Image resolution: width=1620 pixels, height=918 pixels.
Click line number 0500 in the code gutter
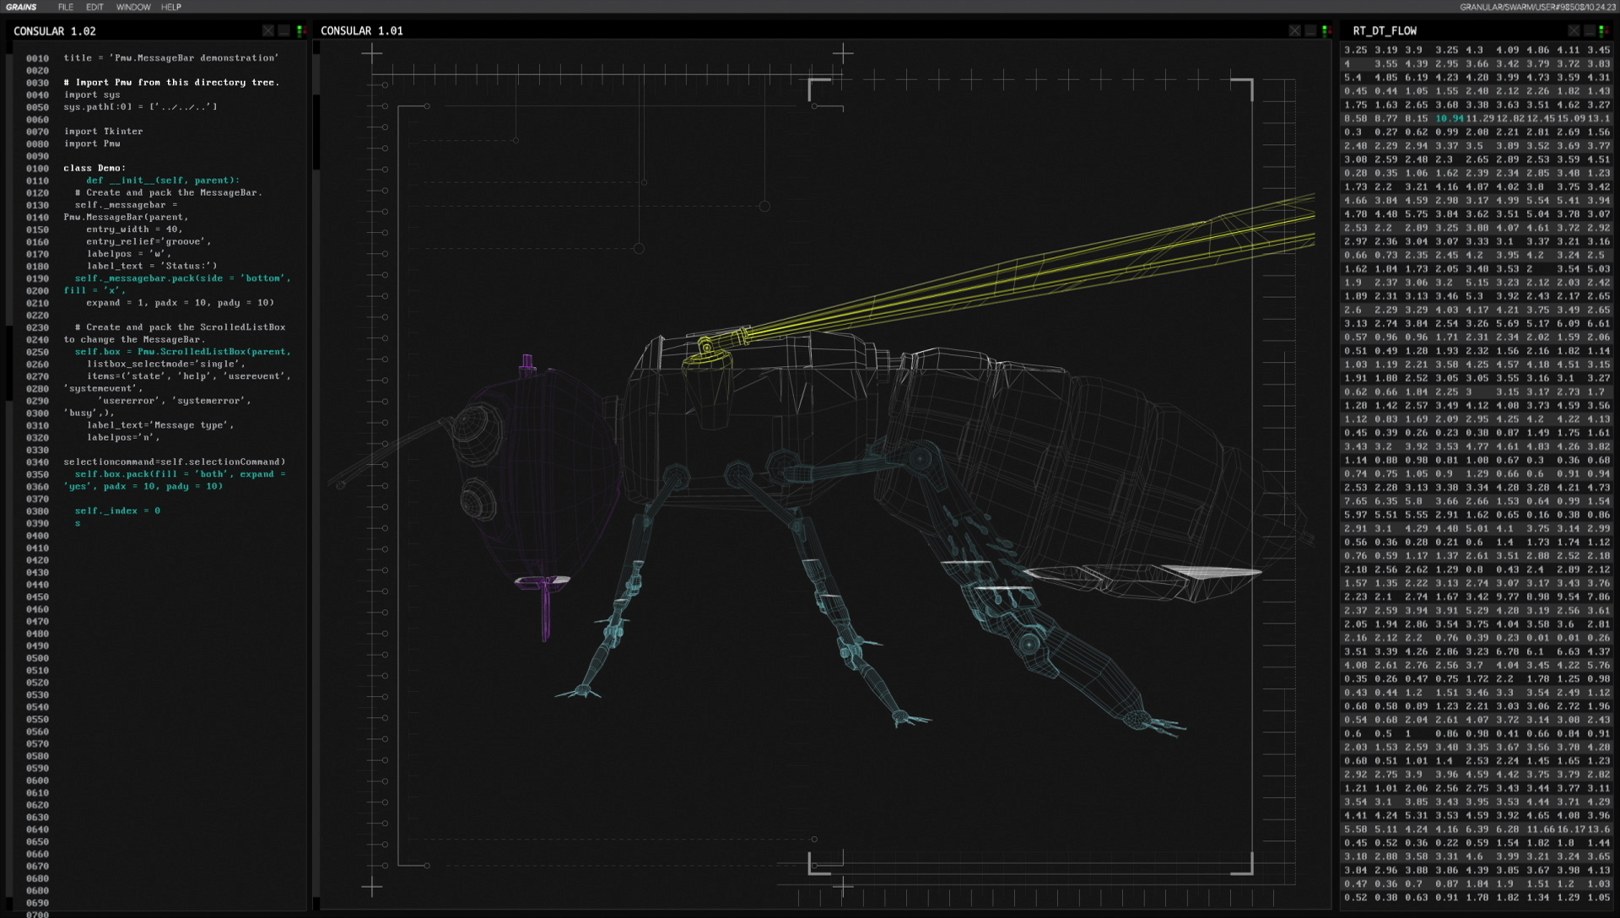coord(37,658)
